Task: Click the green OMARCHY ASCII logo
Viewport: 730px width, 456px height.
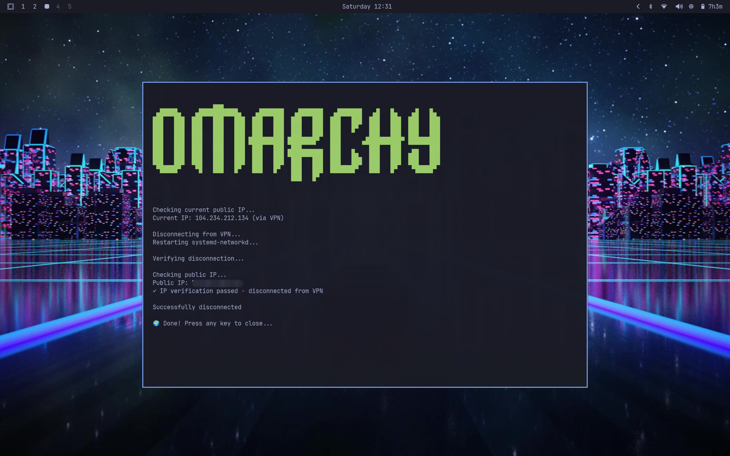Action: click(x=296, y=142)
